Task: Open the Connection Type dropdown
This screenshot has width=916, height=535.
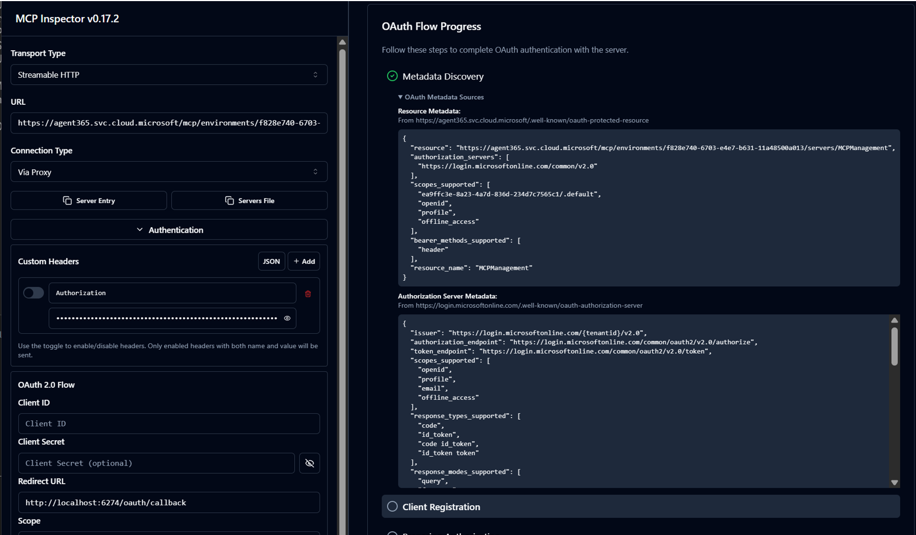Action: click(x=168, y=172)
